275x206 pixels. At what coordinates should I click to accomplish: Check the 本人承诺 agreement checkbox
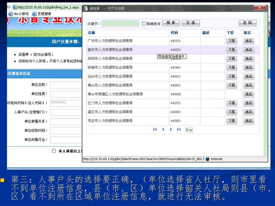click(54, 151)
